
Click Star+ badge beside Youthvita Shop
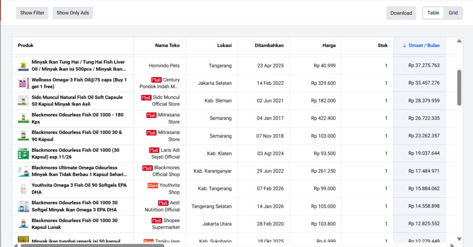[152, 185]
